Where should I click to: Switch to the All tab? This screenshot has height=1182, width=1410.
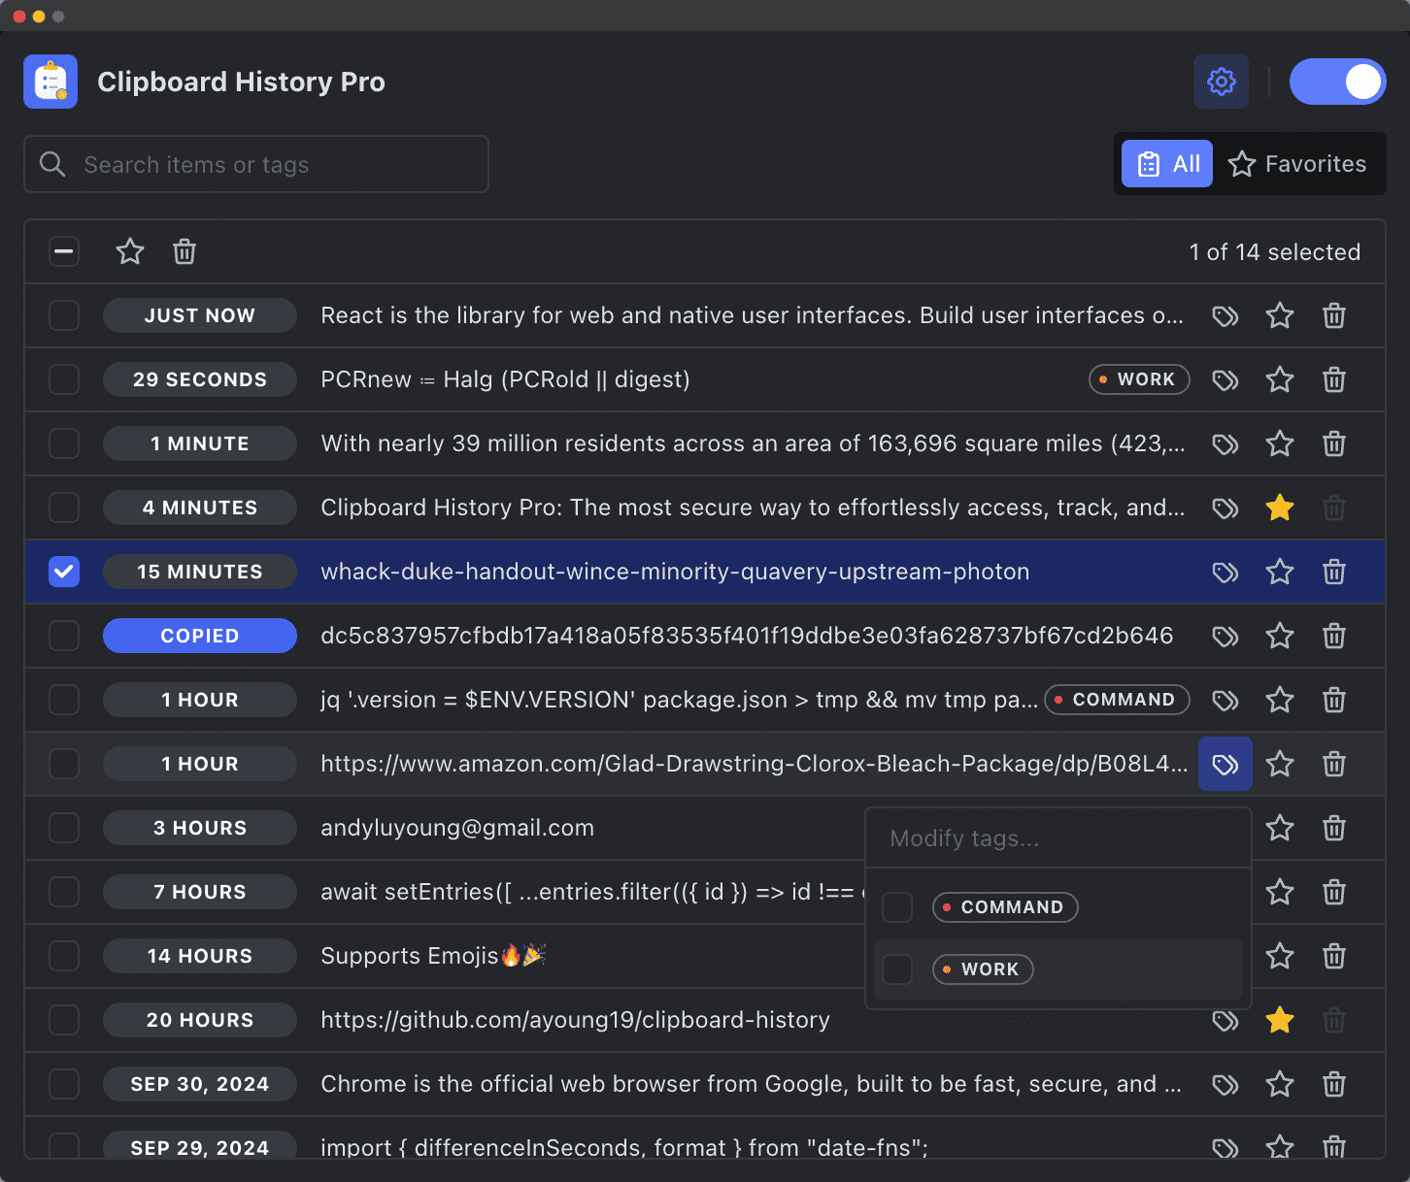[1167, 164]
